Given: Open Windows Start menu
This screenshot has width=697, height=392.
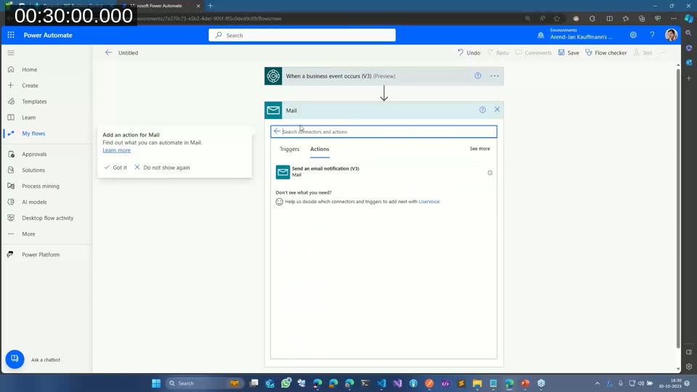Looking at the screenshot, I should (156, 383).
